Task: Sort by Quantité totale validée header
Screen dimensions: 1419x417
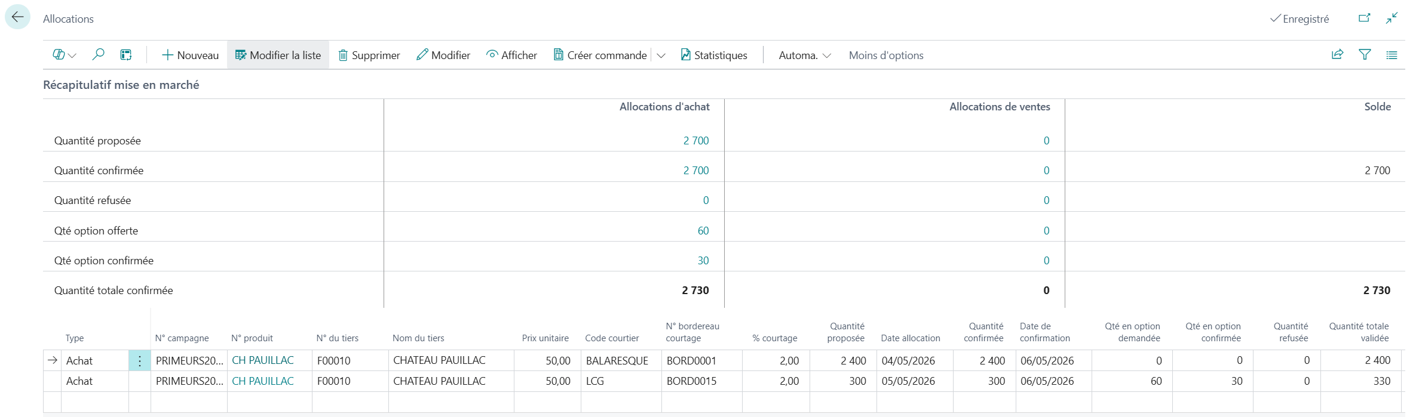Action: pyautogui.click(x=1359, y=332)
